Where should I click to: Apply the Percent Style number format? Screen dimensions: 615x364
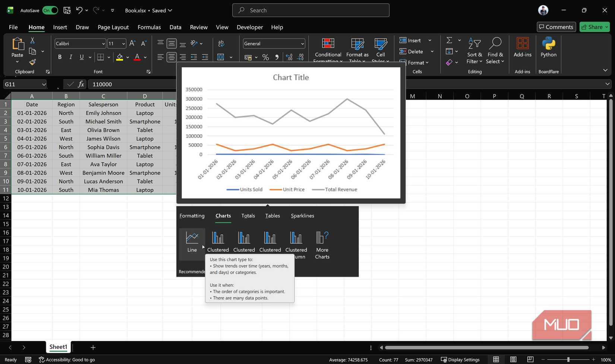coord(266,57)
